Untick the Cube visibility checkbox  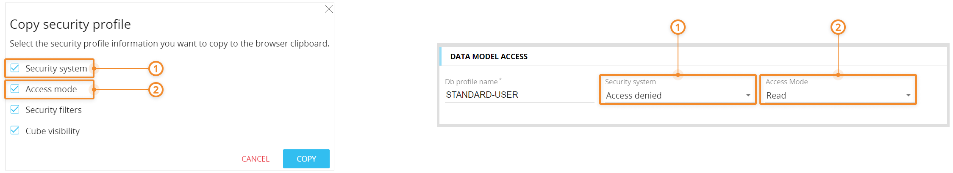(x=15, y=130)
